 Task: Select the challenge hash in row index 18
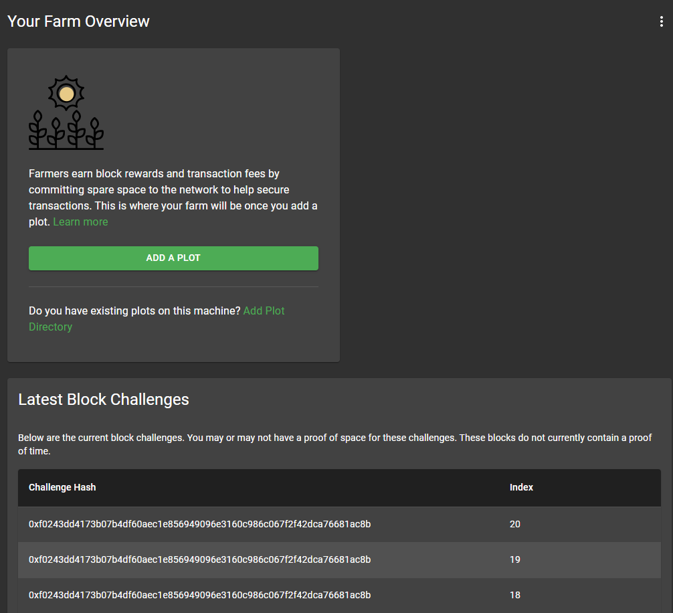coord(199,595)
